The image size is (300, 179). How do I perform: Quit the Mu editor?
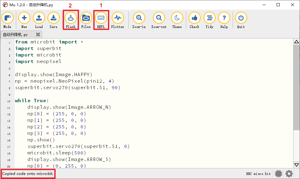tap(241, 20)
